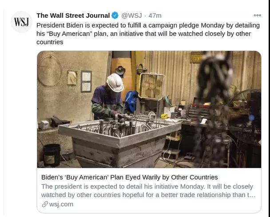Image resolution: width=270 pixels, height=217 pixels.
Task: Click the word 'countries' ending the tweet text
Action: [x=50, y=42]
